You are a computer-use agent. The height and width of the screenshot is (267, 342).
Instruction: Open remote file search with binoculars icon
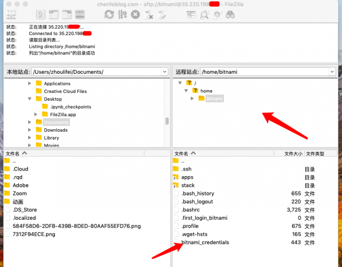tap(230, 15)
